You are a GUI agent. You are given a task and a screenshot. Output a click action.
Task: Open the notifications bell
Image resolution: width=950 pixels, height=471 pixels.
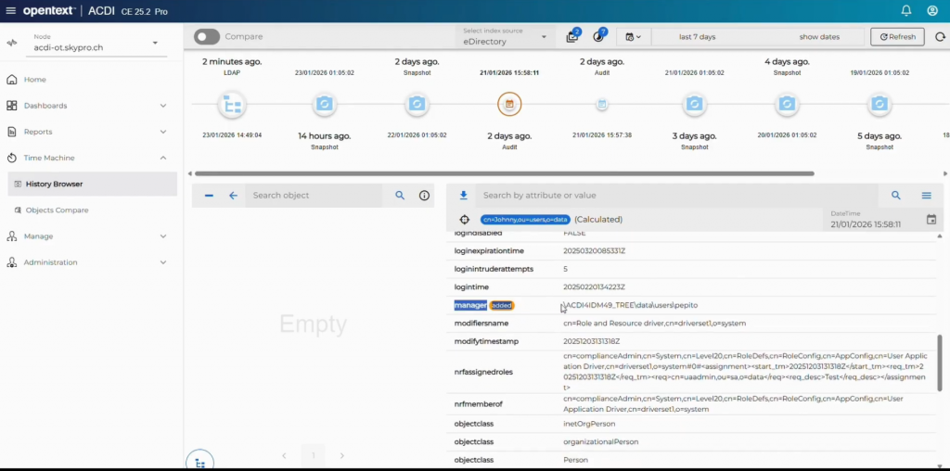click(905, 10)
